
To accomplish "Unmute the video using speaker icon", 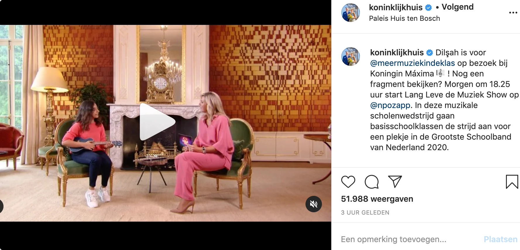I will pyautogui.click(x=314, y=204).
